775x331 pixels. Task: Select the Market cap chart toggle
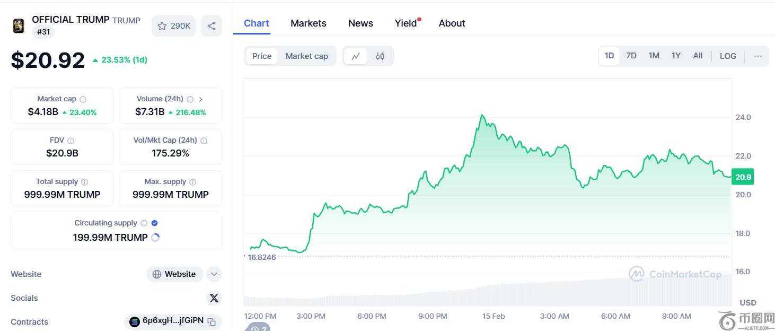point(307,56)
